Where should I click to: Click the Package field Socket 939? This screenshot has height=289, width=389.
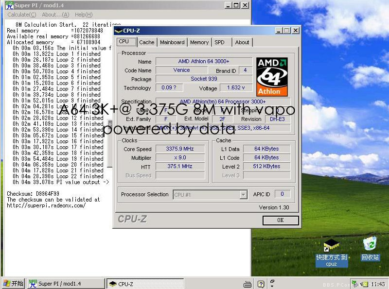204,79
